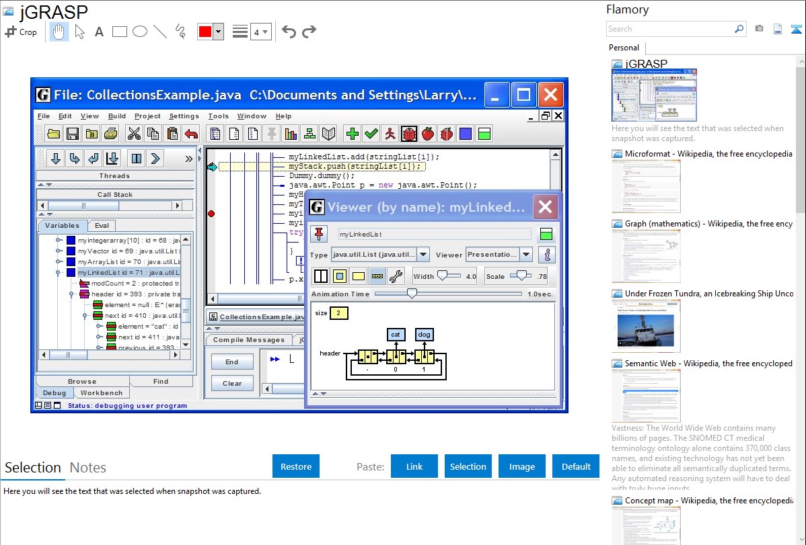Image resolution: width=806 pixels, height=545 pixels.
Task: Open the File menu in jGRASP
Action: click(44, 116)
